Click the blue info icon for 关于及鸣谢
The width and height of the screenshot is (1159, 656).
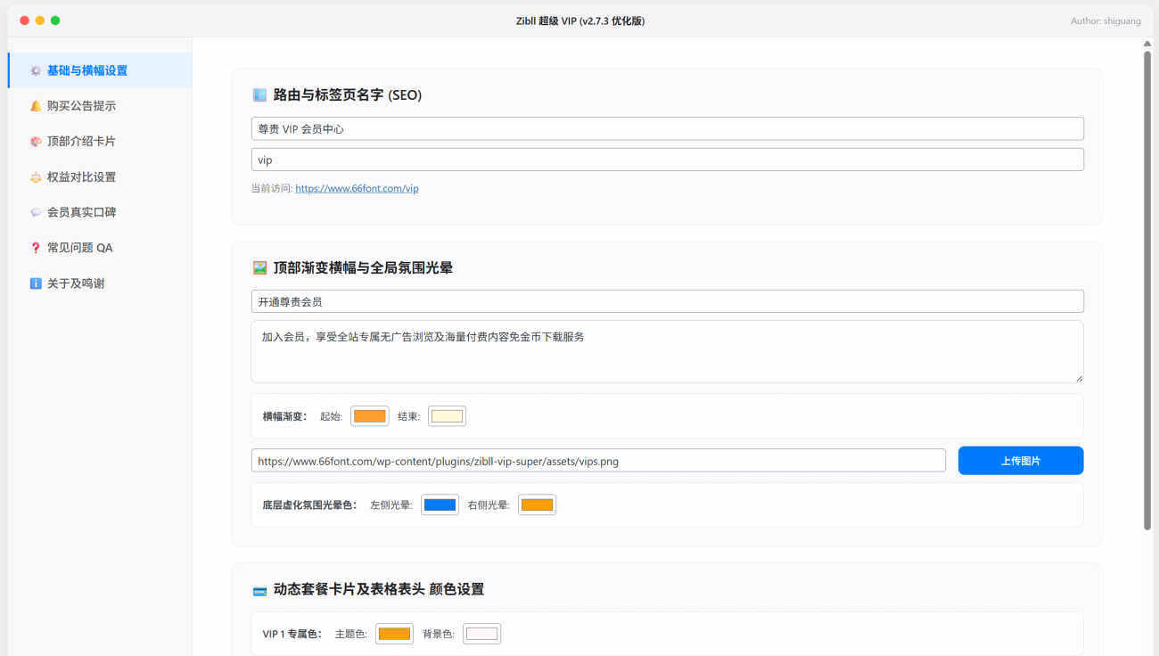(x=36, y=283)
